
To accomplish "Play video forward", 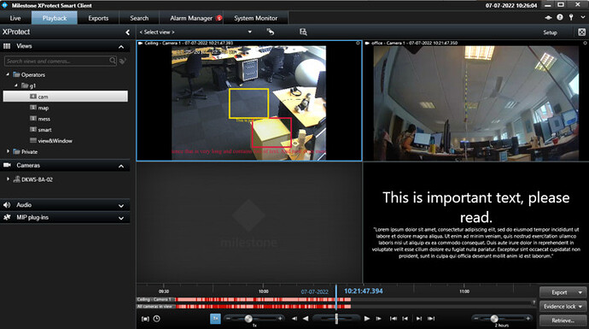I will coord(367,319).
